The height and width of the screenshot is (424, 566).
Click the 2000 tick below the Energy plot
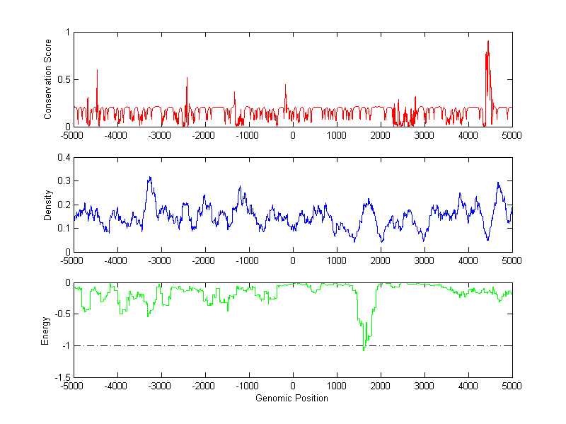click(x=381, y=386)
